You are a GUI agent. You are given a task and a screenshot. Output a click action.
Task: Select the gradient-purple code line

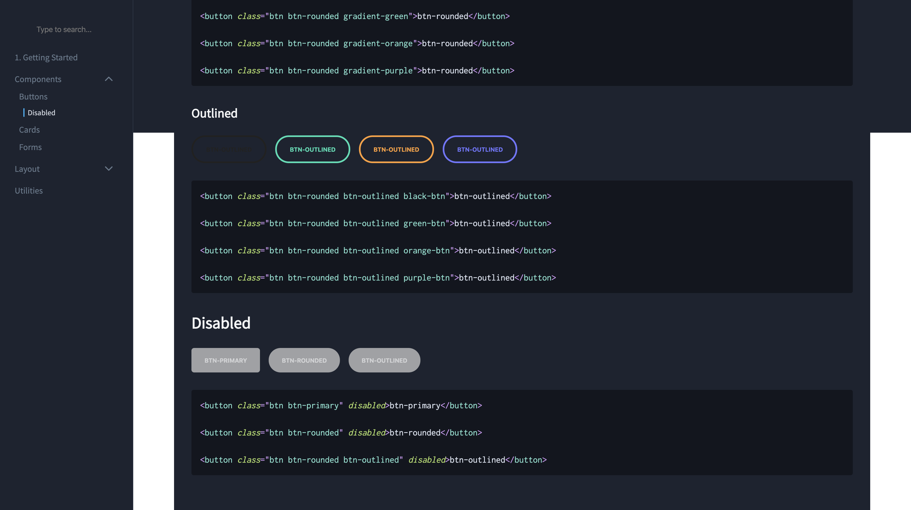coord(357,70)
